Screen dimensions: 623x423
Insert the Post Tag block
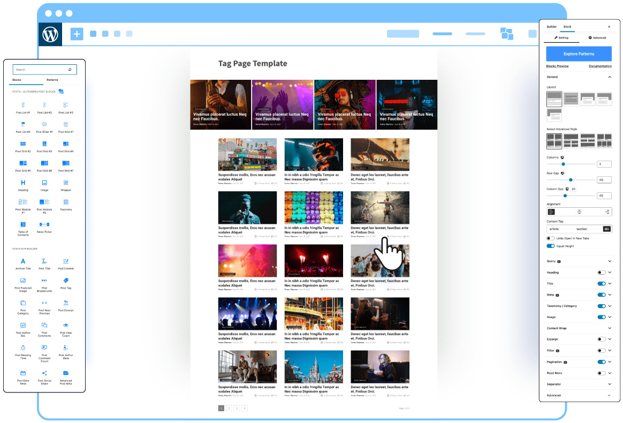[65, 283]
